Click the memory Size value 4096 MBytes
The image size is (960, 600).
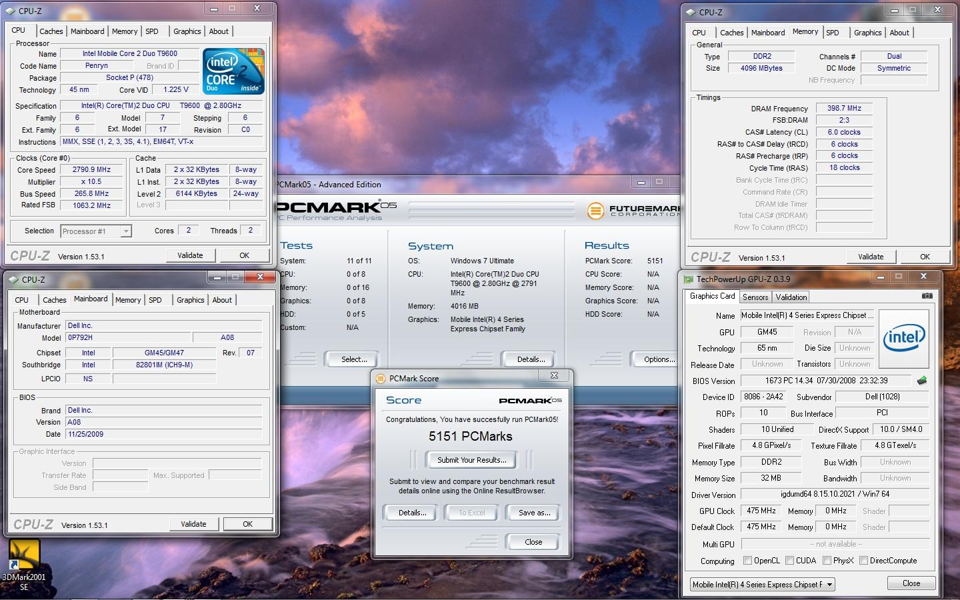click(x=761, y=68)
